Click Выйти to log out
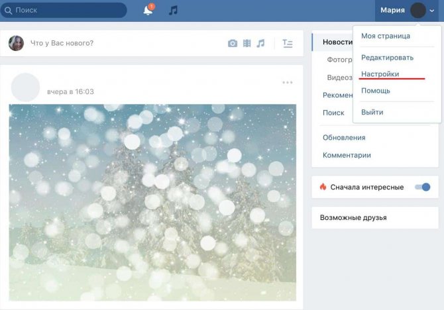Viewport: 444px width, 310px height. click(372, 112)
